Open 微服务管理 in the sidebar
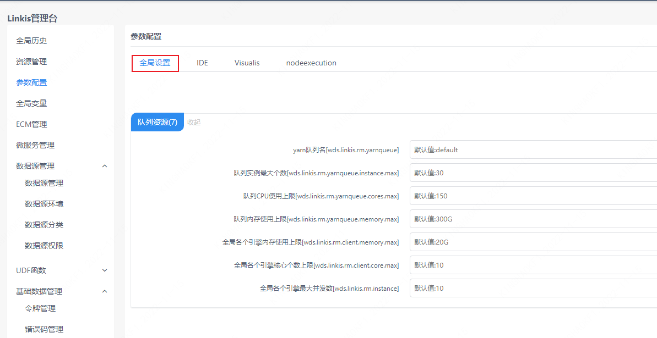 coord(35,145)
